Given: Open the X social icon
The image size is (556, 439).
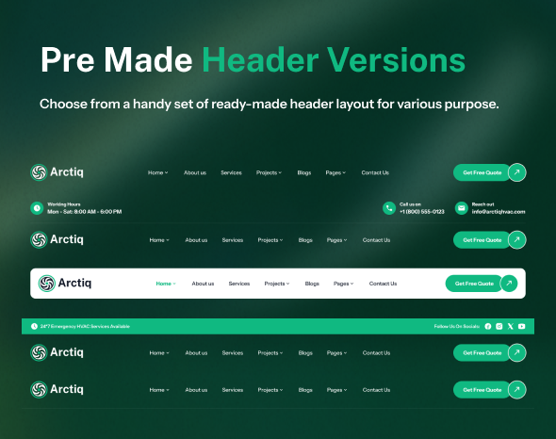Looking at the screenshot, I should (510, 326).
